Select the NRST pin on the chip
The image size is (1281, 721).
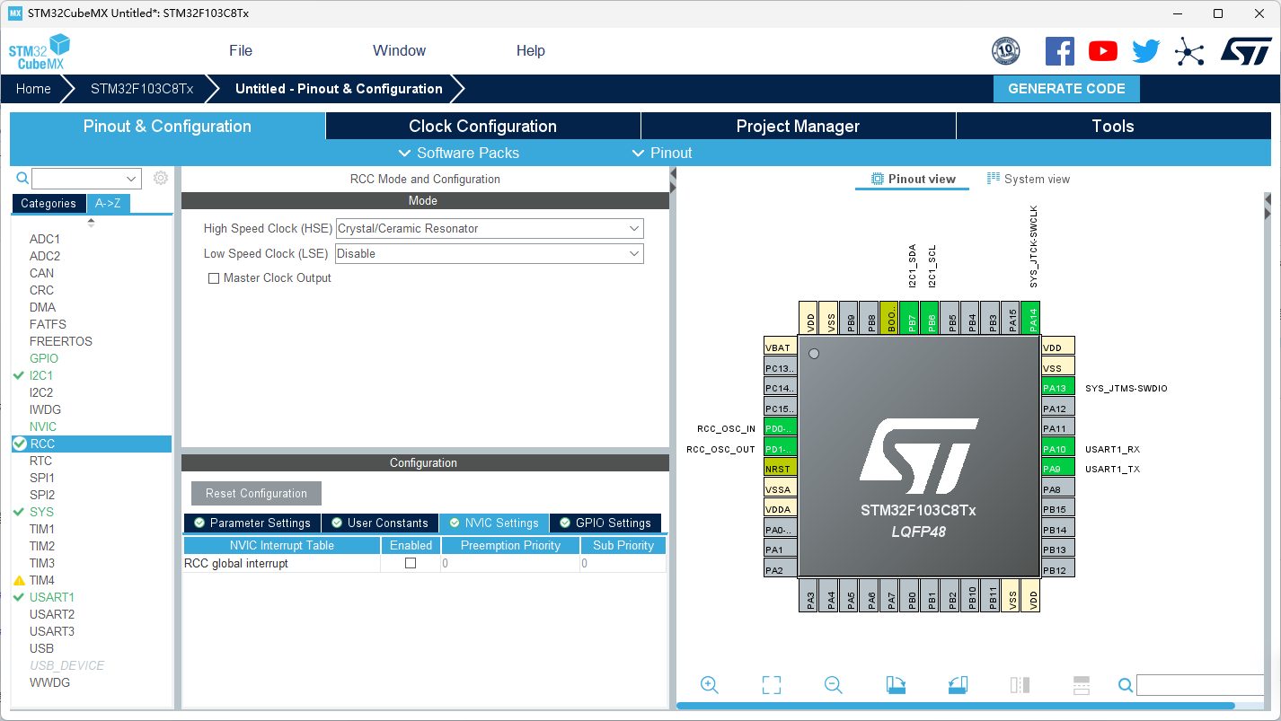(x=780, y=469)
